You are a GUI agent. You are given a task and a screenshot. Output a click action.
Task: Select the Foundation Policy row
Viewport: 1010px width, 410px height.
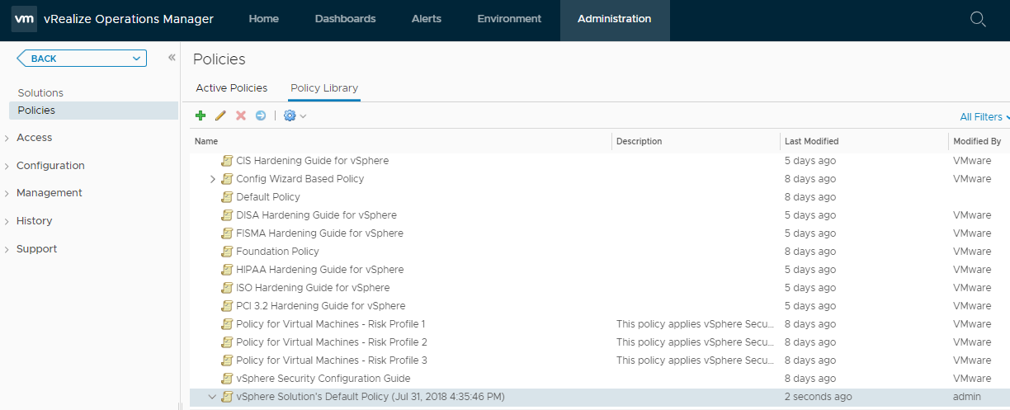pos(600,252)
